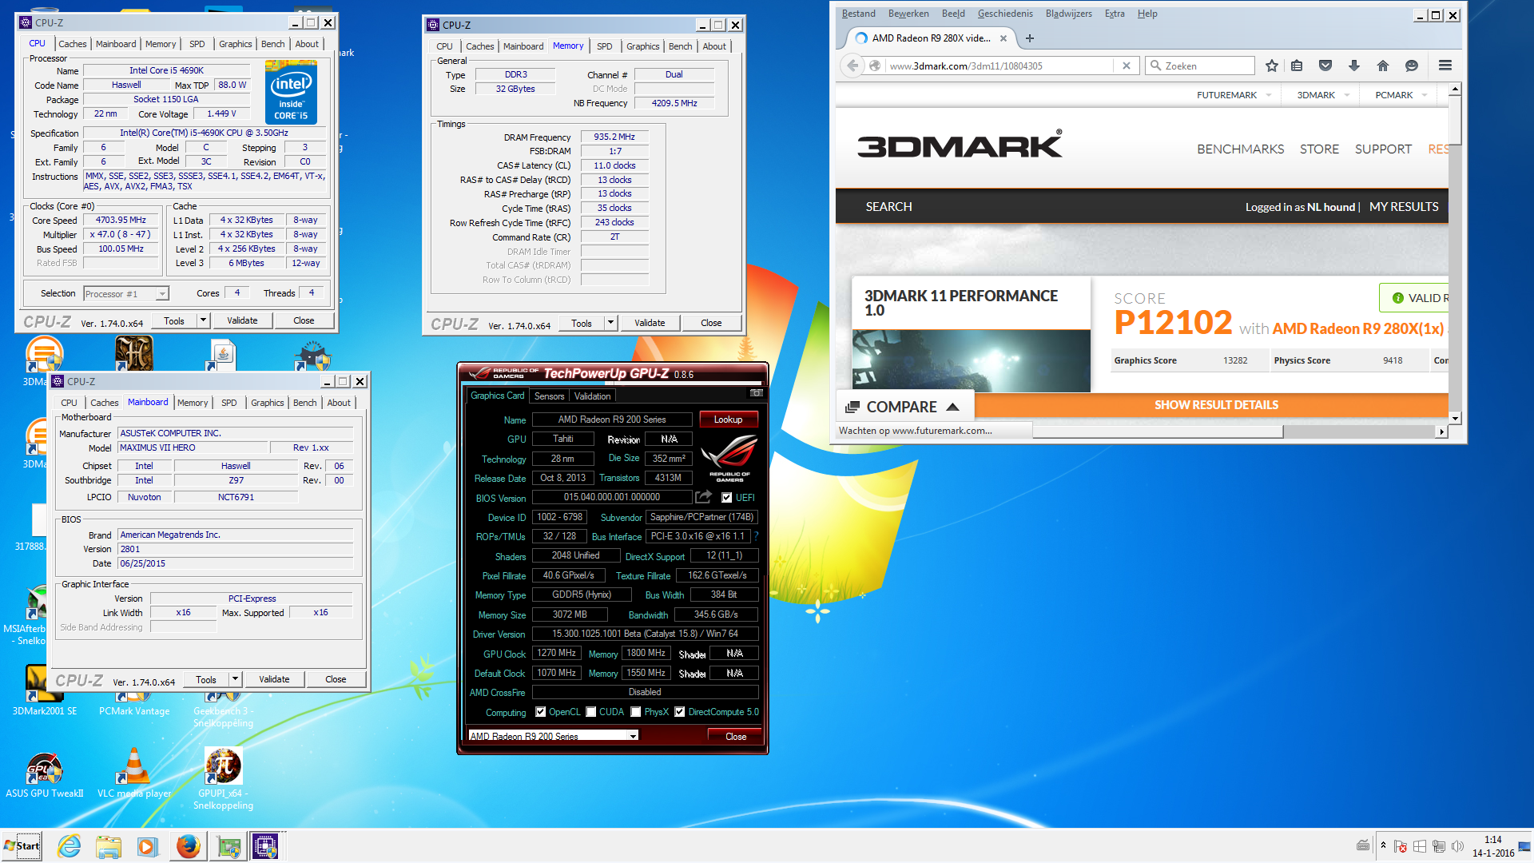Click the bus interface question mark in GPU-Z

click(x=756, y=536)
